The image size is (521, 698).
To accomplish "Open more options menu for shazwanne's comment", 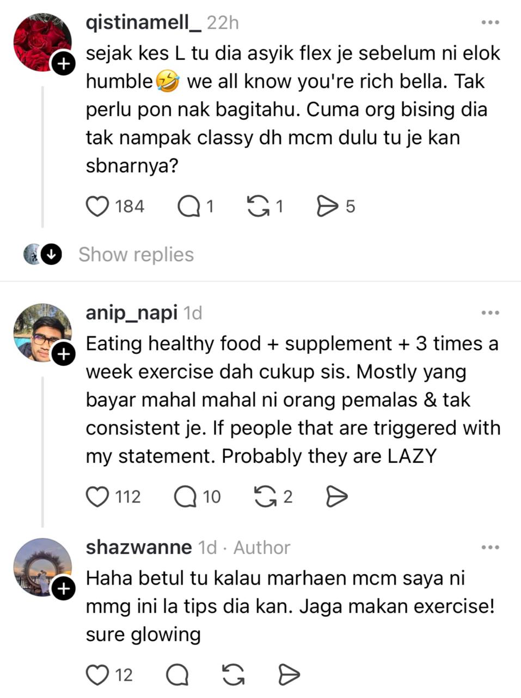I will tap(491, 547).
